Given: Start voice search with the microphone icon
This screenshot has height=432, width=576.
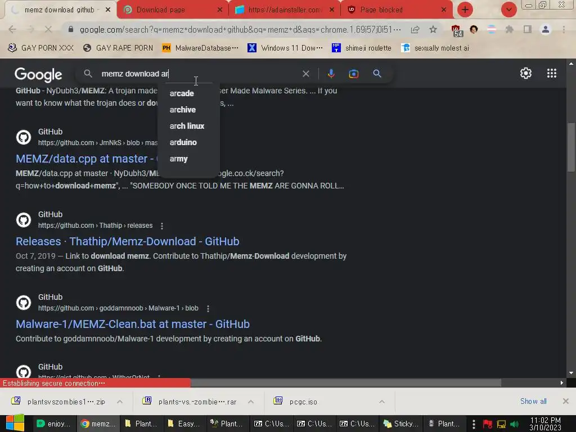Looking at the screenshot, I should tap(331, 74).
